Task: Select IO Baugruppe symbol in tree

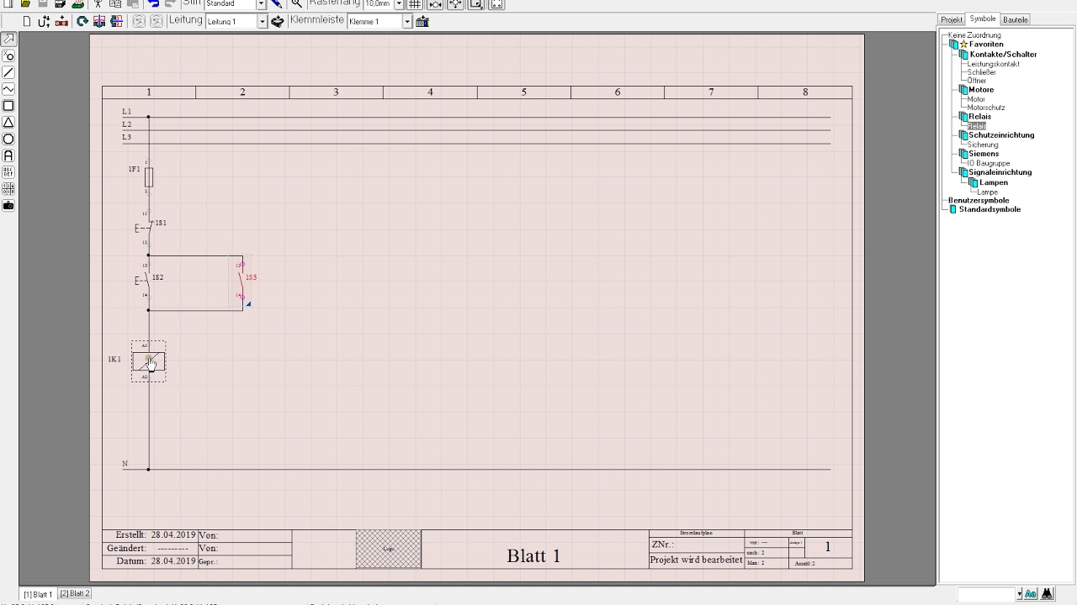Action: click(989, 163)
